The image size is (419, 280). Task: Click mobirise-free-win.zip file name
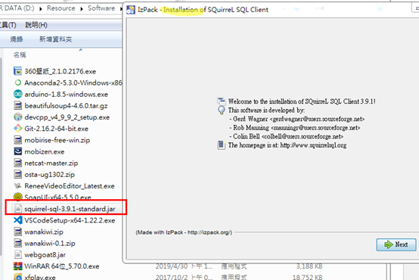click(x=57, y=141)
